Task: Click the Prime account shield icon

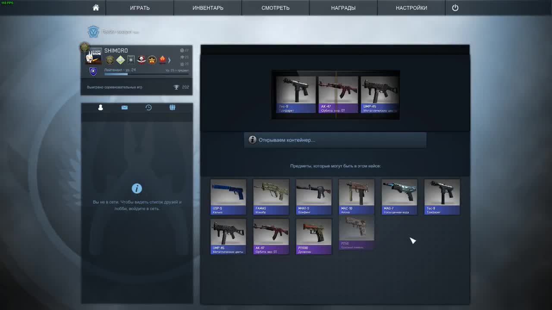Action: tap(93, 32)
